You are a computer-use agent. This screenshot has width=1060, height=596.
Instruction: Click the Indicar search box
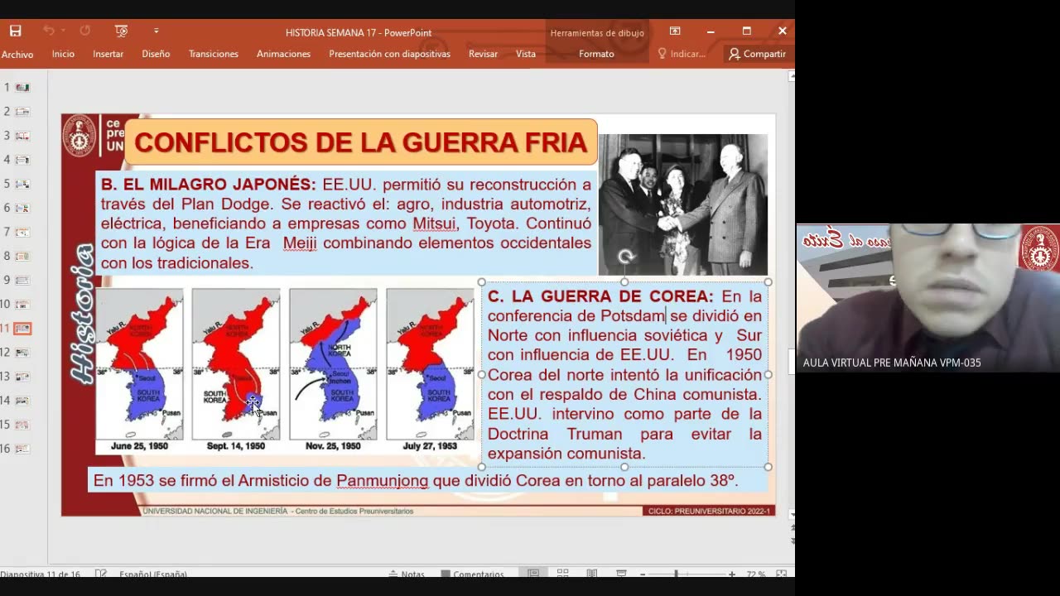tap(682, 54)
